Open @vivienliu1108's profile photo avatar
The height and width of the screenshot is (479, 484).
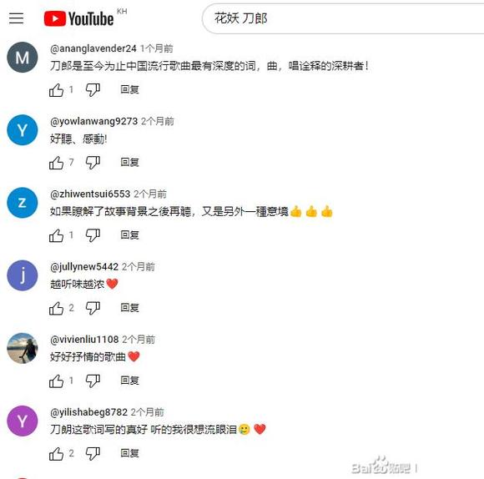(x=23, y=348)
